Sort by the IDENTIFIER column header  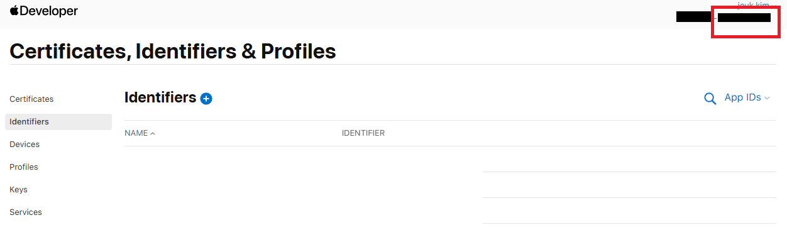(x=363, y=133)
